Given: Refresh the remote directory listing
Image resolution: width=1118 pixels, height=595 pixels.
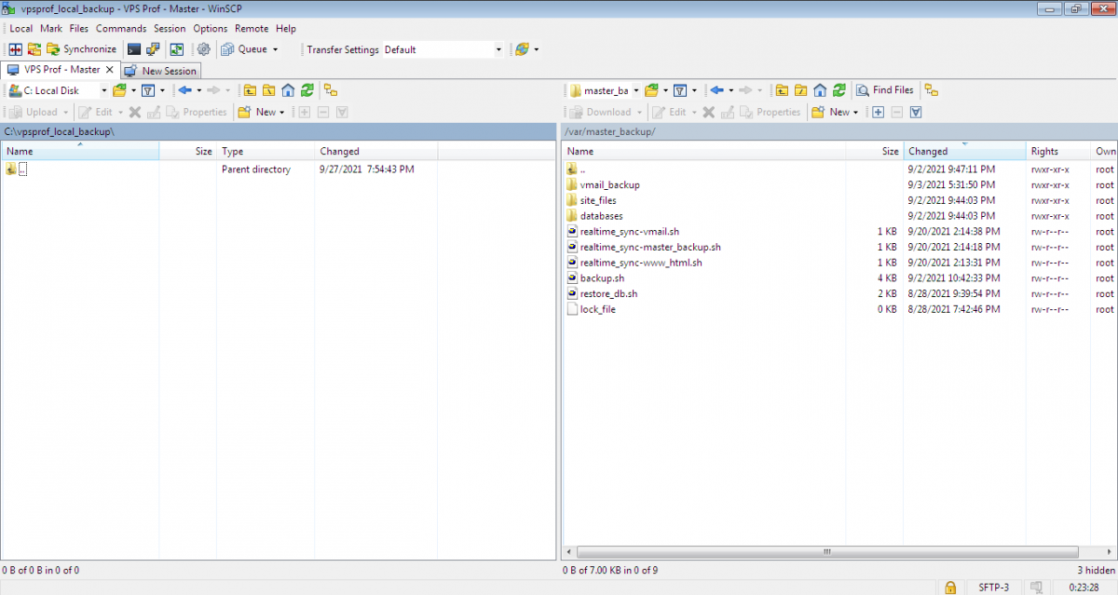Looking at the screenshot, I should (x=837, y=89).
